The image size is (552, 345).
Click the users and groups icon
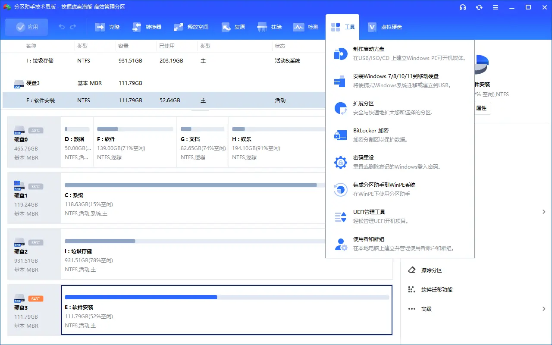pyautogui.click(x=341, y=244)
